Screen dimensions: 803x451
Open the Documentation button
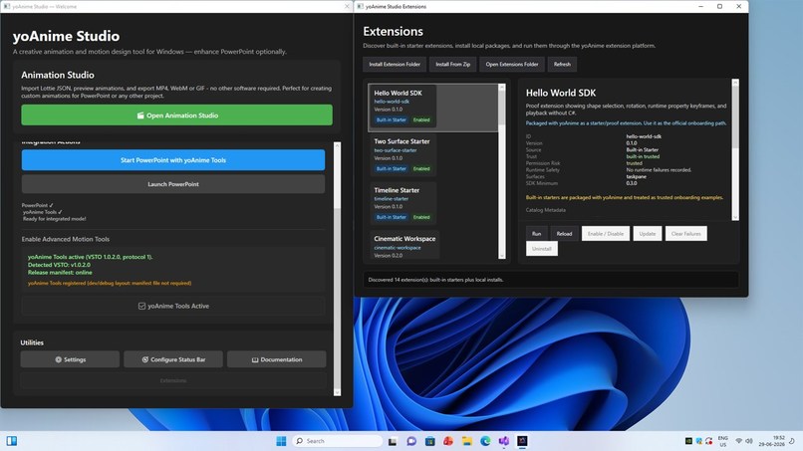point(277,359)
